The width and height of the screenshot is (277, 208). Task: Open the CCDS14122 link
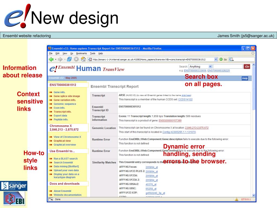pos(185,99)
